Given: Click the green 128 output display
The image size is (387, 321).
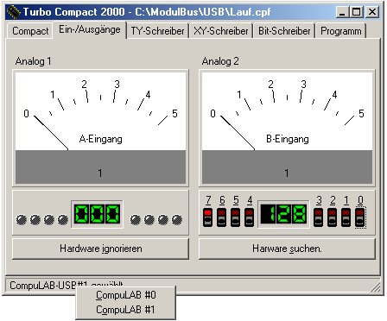Looking at the screenshot, I should (283, 214).
